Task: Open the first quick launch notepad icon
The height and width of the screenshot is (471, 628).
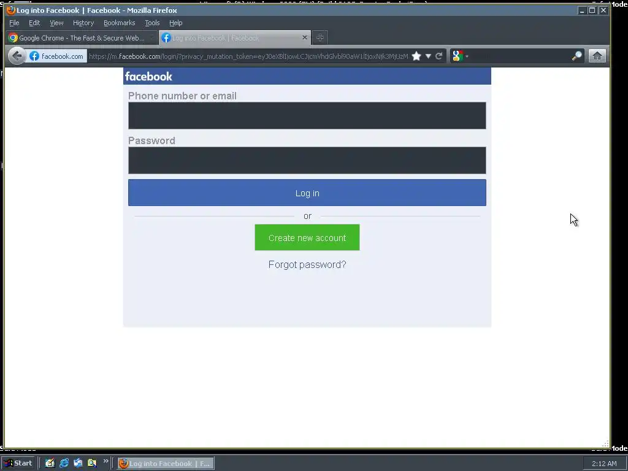Action: tap(50, 464)
